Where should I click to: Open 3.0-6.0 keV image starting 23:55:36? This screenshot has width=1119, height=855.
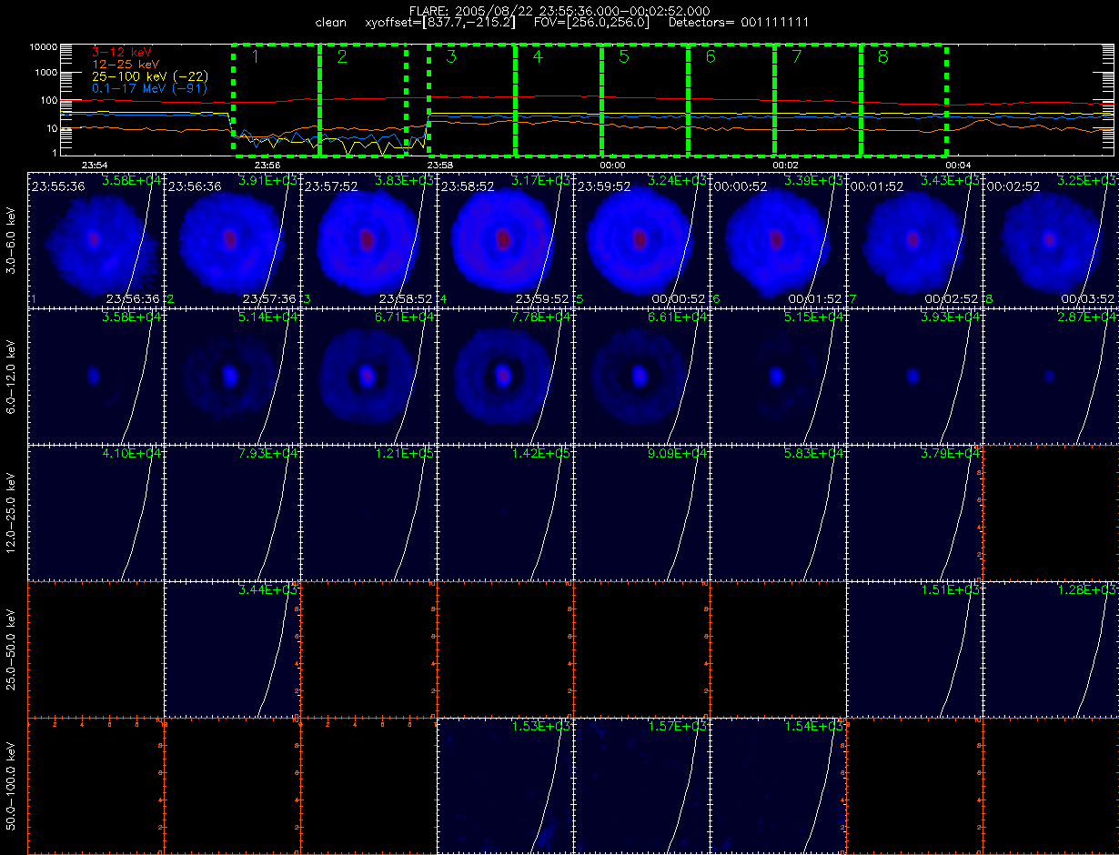pos(96,239)
